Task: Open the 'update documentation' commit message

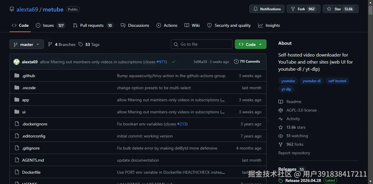Action: tap(138, 160)
